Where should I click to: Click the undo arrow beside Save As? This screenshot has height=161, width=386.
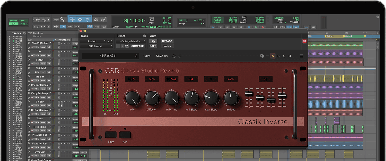pos(174,56)
